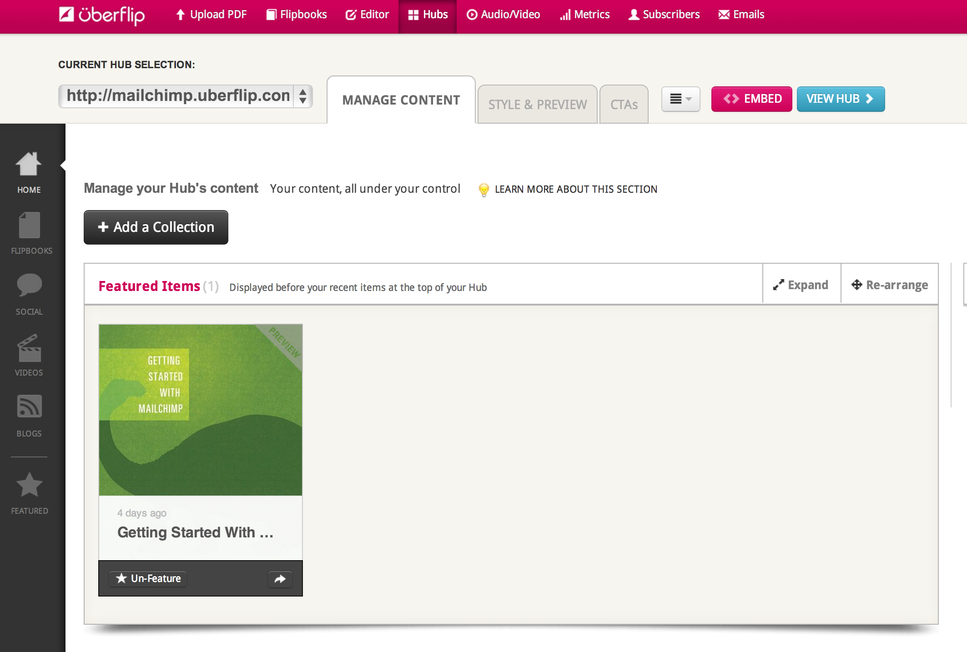
Task: Click the Getting Started With ... title
Action: (196, 532)
